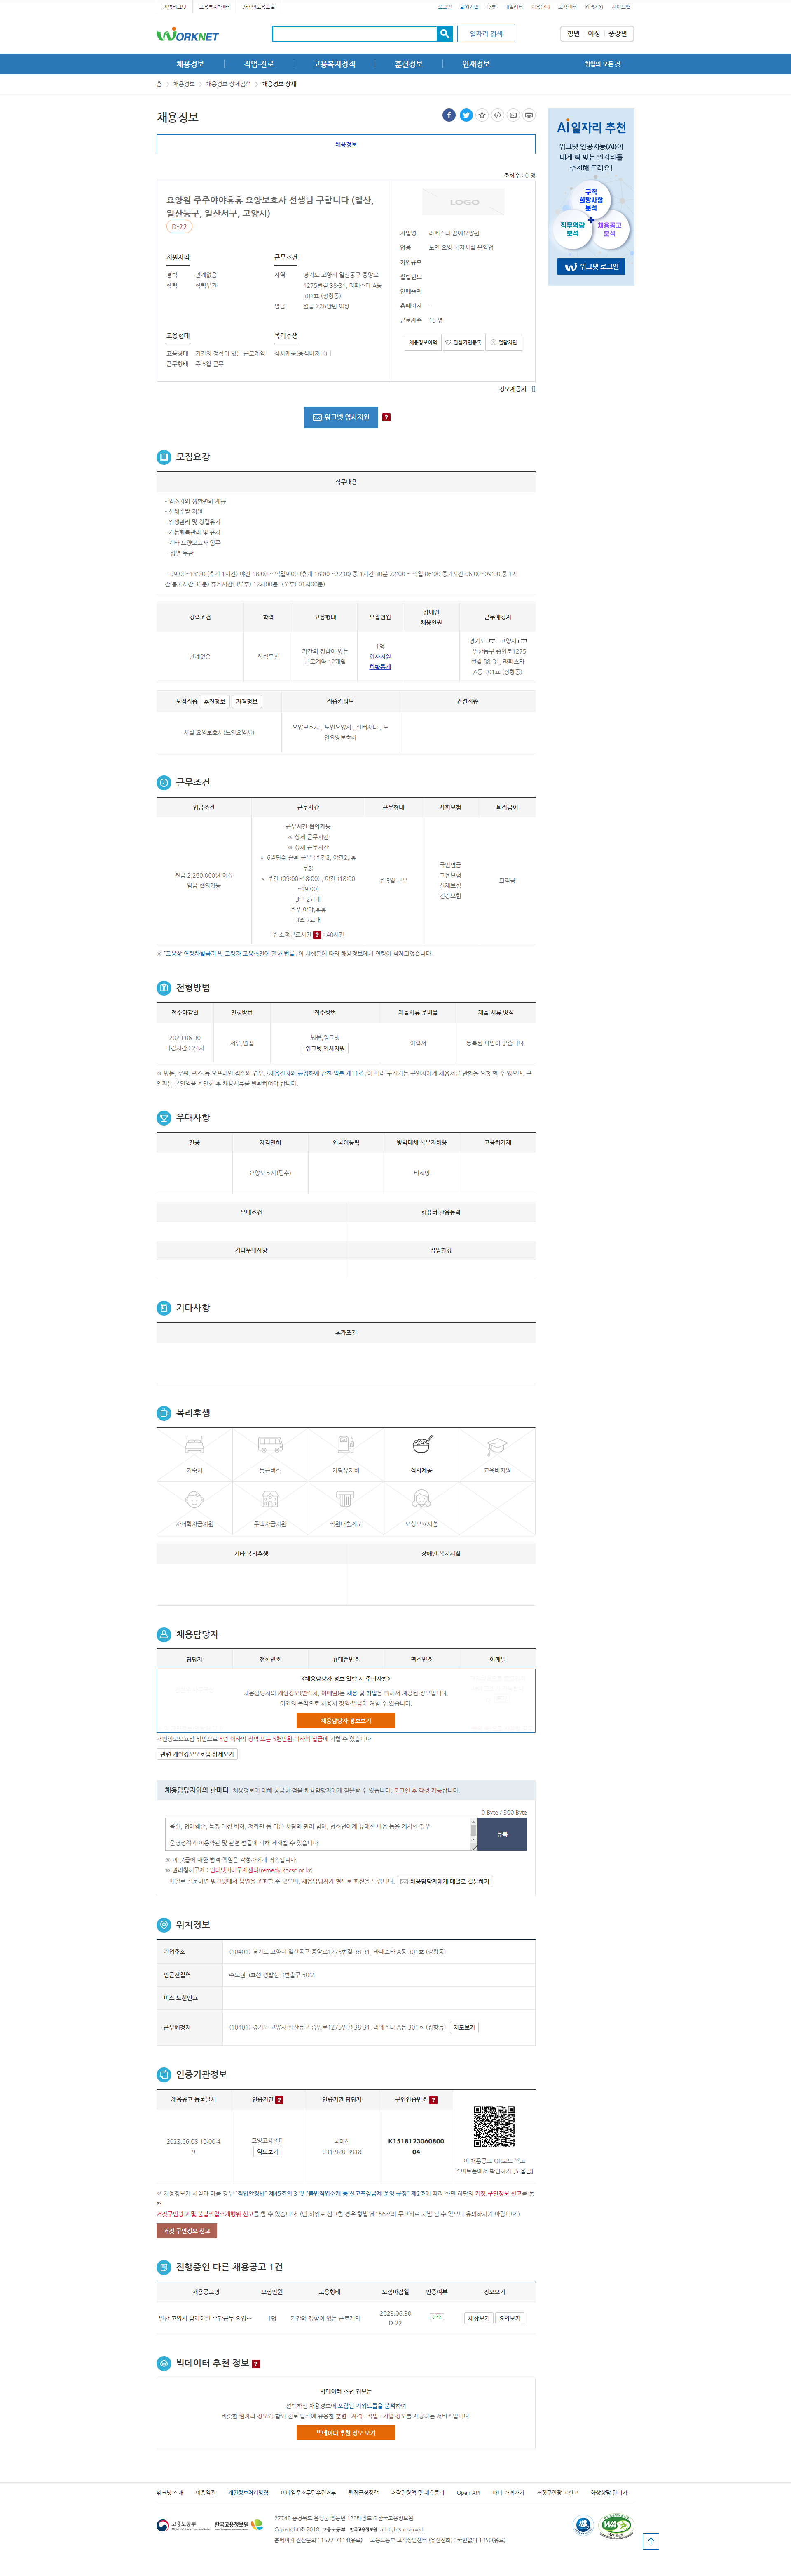Click the 회원가입 link
The width and height of the screenshot is (791, 2576).
point(468,7)
